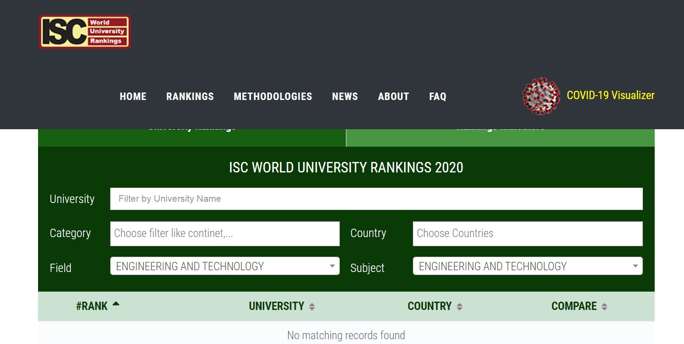Open the COVID-19 Visualizer link

[x=611, y=95]
